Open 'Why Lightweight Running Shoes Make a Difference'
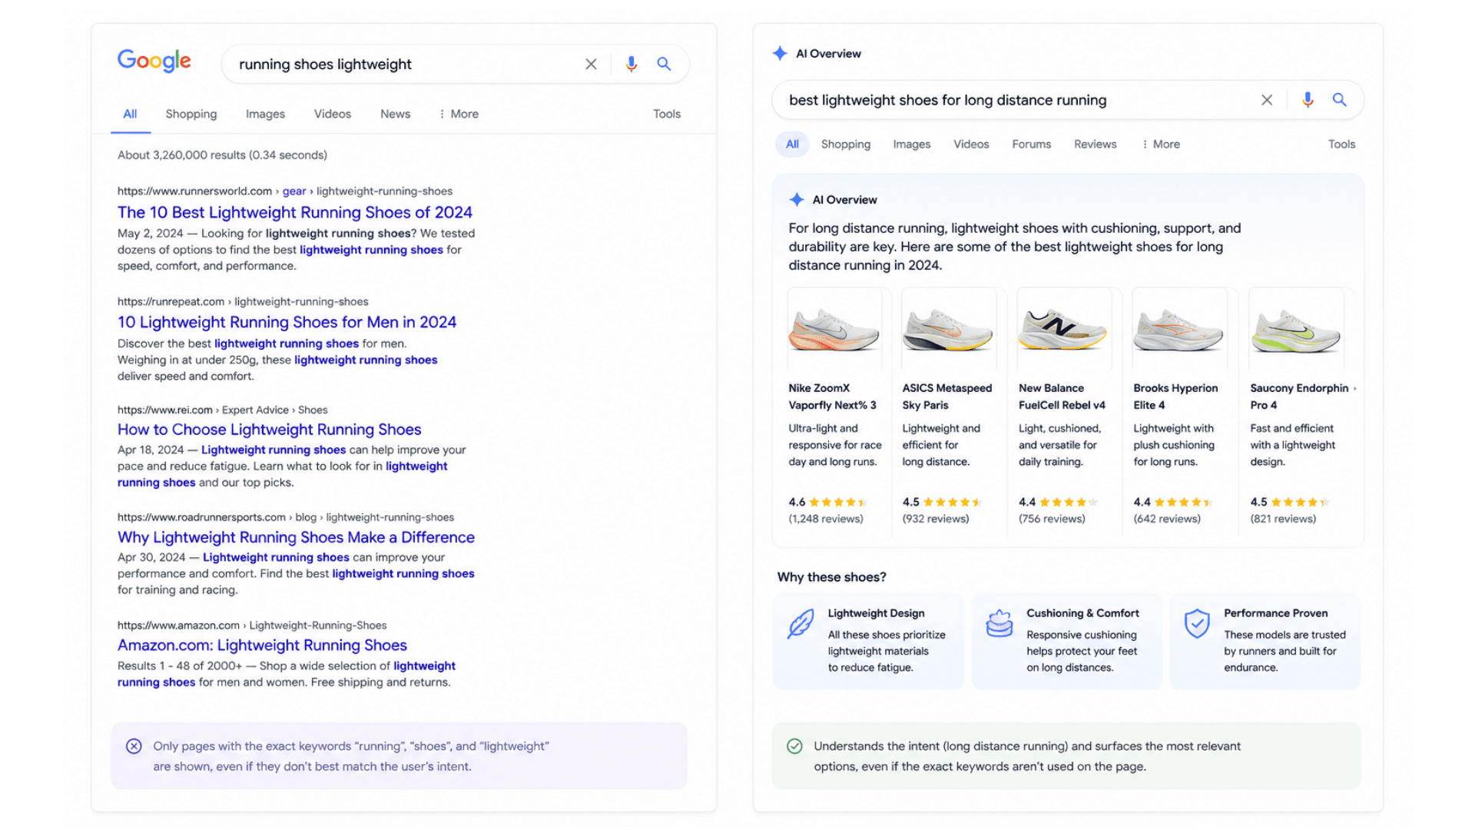Viewport: 1475px width, 830px height. (296, 537)
